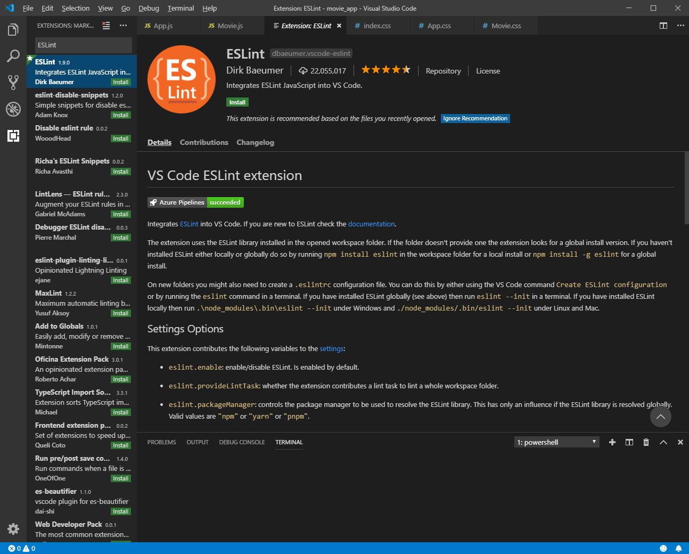Switch to OUTPUT panel tab
This screenshot has width=689, height=554.
(198, 442)
